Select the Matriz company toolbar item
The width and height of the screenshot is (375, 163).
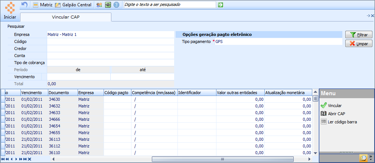pyautogui.click(x=43, y=5)
